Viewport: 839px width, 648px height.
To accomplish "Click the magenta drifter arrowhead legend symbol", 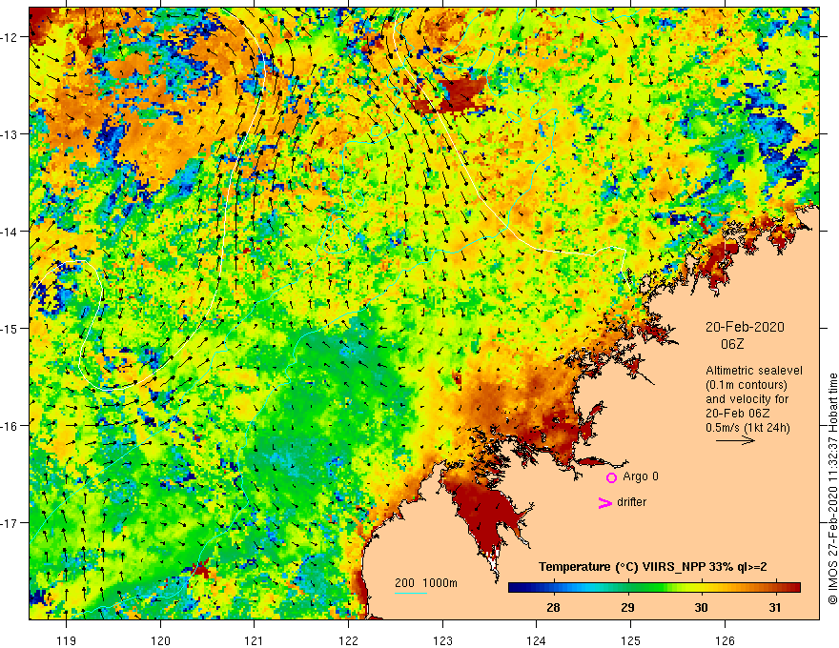I will pyautogui.click(x=604, y=502).
